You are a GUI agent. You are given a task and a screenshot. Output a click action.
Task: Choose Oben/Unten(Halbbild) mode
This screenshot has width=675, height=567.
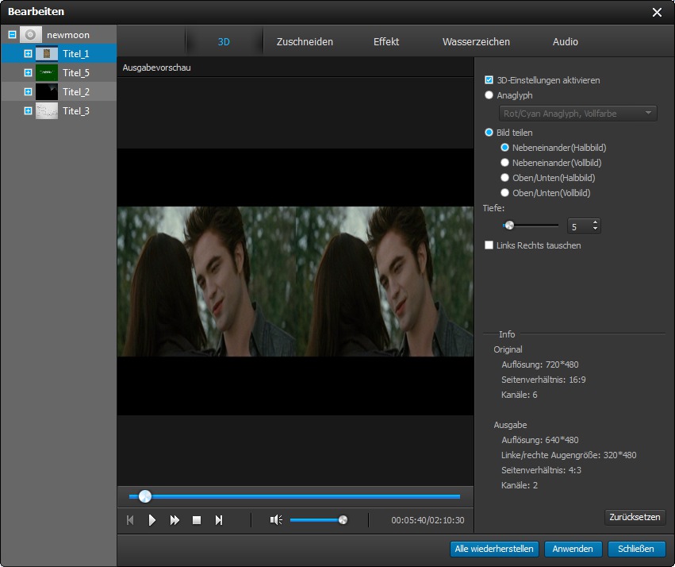[x=504, y=178]
